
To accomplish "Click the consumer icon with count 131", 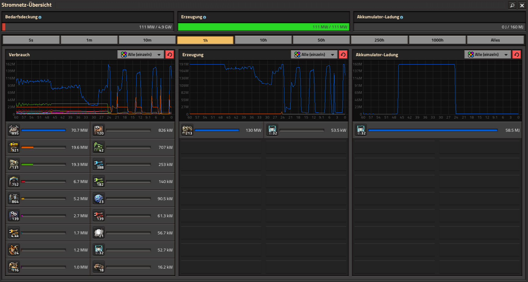I will coord(14,164).
